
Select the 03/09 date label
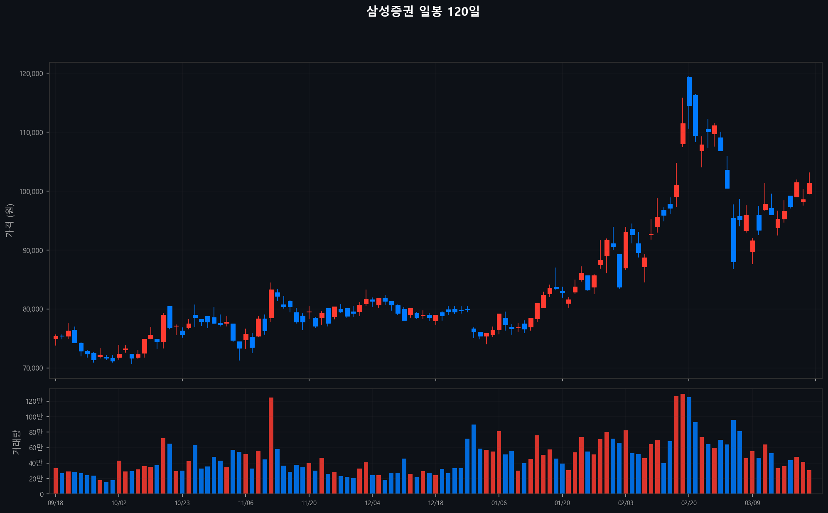[752, 503]
